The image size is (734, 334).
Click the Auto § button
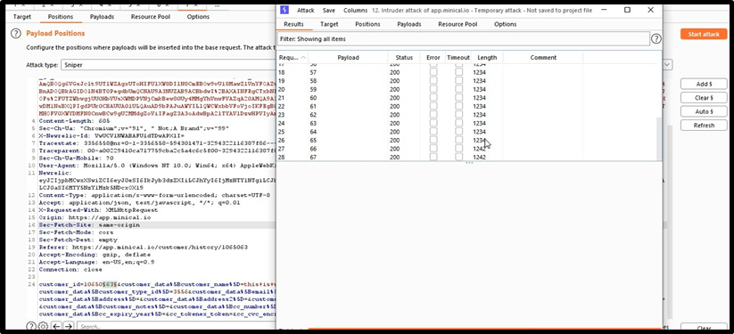point(704,112)
